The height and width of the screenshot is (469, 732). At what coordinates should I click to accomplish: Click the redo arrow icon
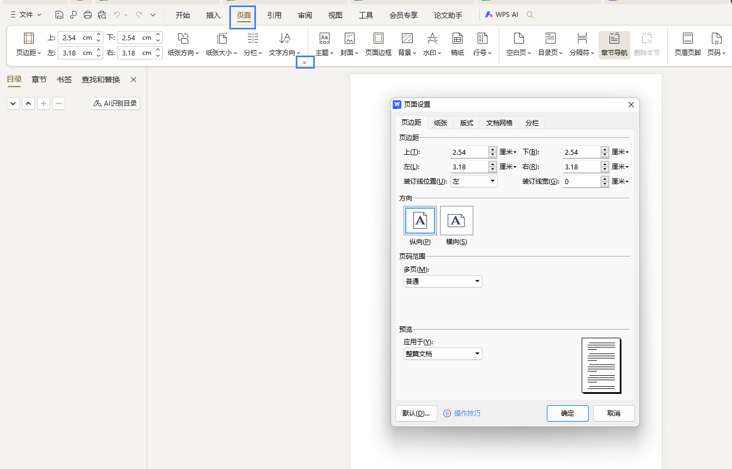(139, 15)
